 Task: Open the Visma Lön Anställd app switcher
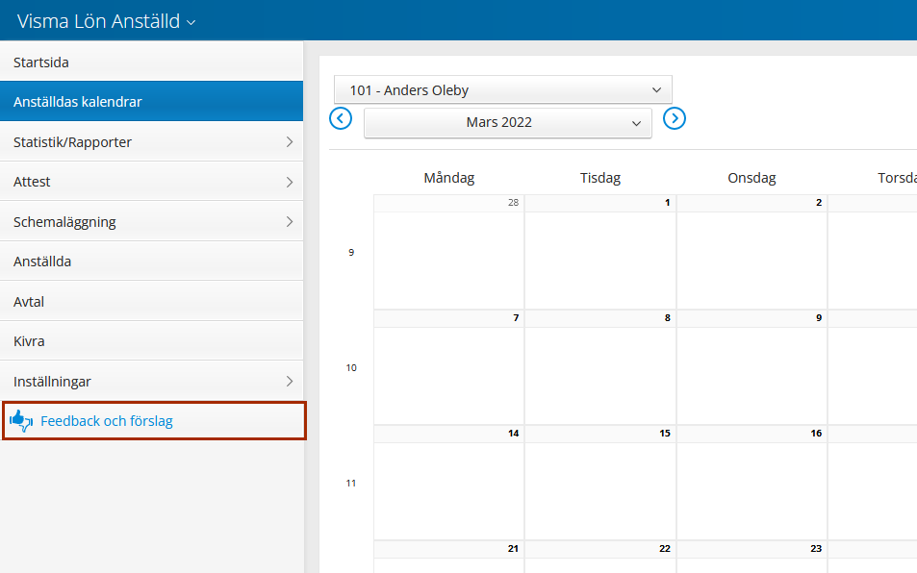pos(106,21)
